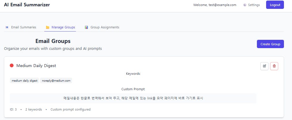Viewport: 292px width, 120px height.
Task: Click the 'Welcome, test@example.com' text
Action: [x=215, y=5]
